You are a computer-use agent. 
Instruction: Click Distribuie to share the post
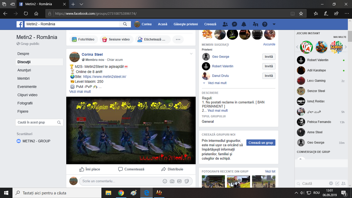pos(172,169)
